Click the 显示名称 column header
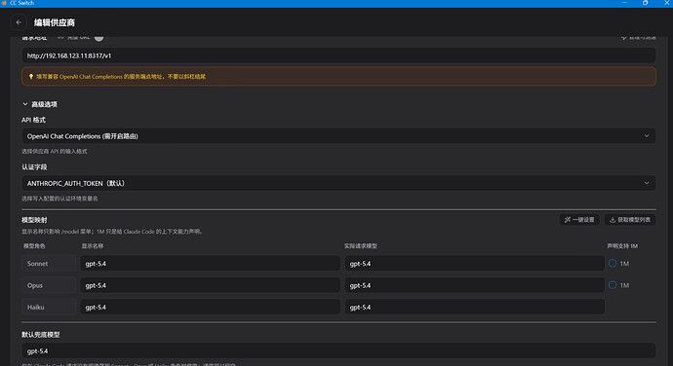Screen dimensions: 673x366 pos(93,246)
